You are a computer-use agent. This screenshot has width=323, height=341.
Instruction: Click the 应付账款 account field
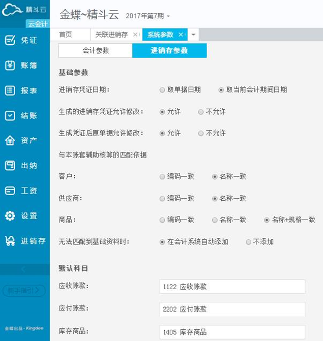(232, 309)
